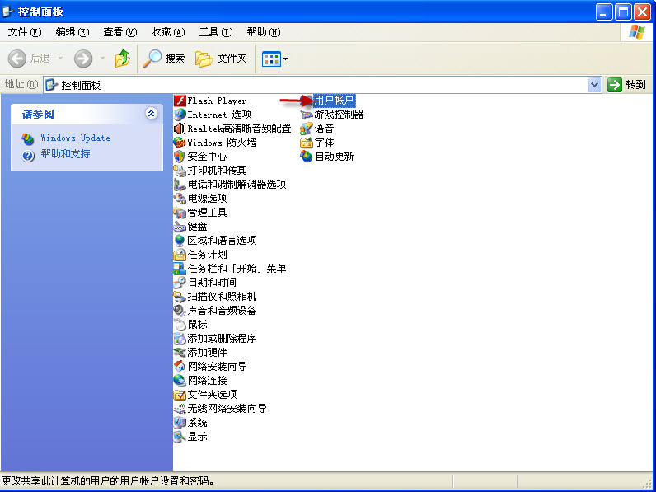Expand the back history dropdown arrow

point(60,59)
